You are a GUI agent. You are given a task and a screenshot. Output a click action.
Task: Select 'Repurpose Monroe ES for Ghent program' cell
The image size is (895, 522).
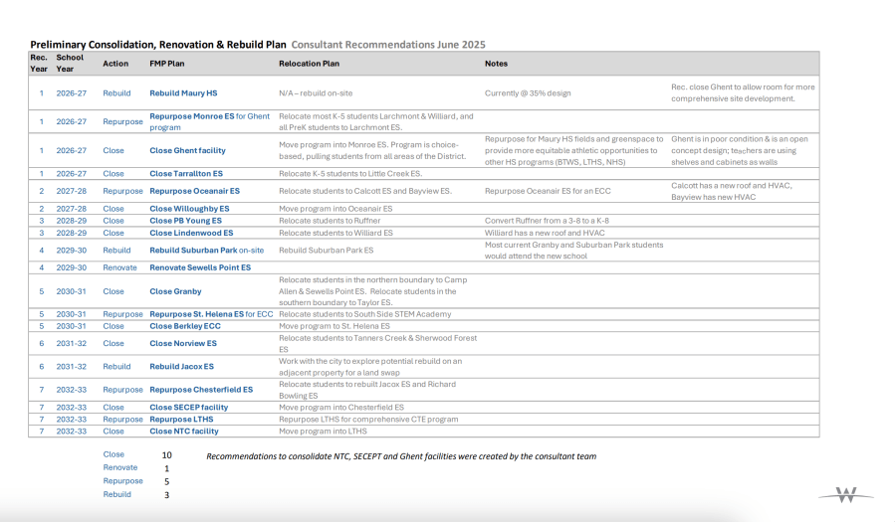pos(209,121)
